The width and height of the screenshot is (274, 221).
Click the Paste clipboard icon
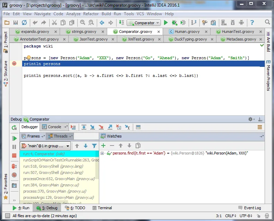point(72,23)
